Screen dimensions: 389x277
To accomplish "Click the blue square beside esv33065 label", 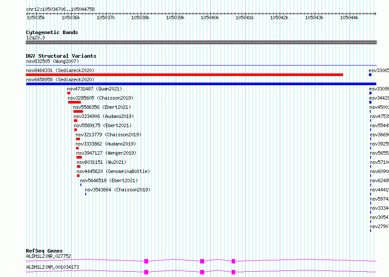I will (x=370, y=75).
